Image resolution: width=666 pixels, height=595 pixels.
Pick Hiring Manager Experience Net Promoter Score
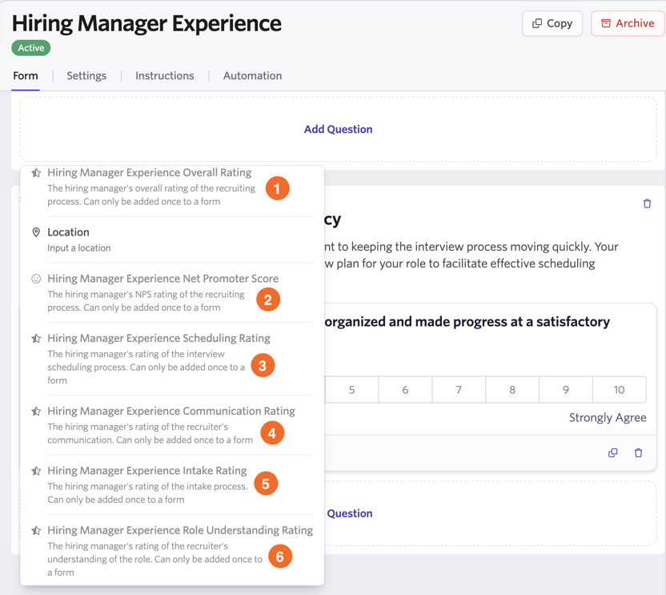(x=172, y=292)
